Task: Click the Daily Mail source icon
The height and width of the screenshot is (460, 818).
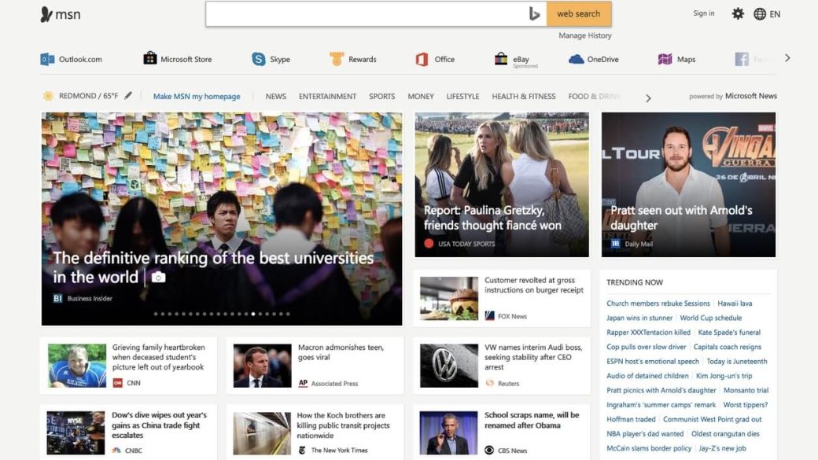Action: coord(616,244)
